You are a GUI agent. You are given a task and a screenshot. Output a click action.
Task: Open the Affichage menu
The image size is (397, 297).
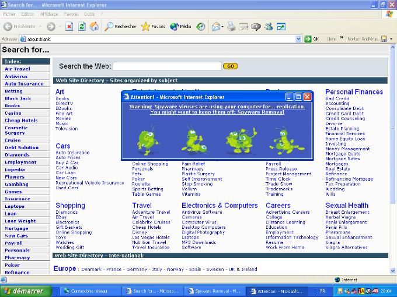tap(49, 14)
